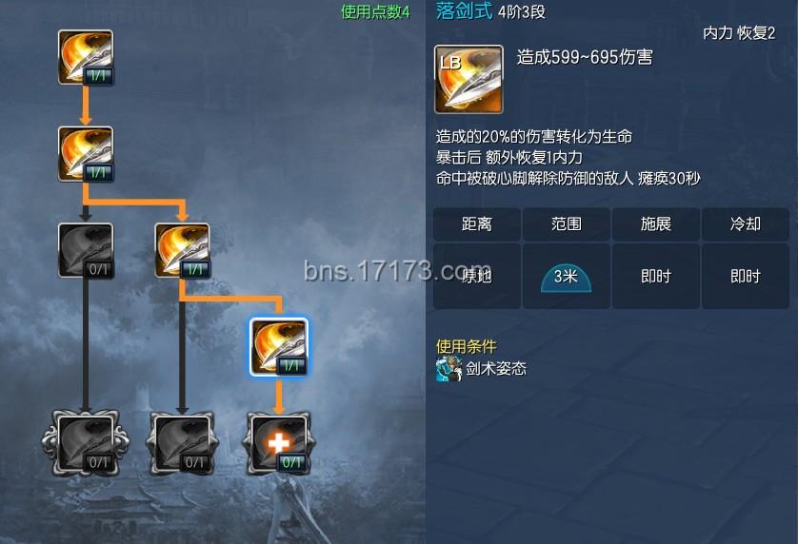Click the 冷却 column header
Screen dimensions: 798x544
click(746, 224)
